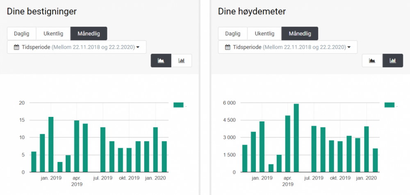
Task: Select Månedlig view for bestigninger
Action: (89, 34)
